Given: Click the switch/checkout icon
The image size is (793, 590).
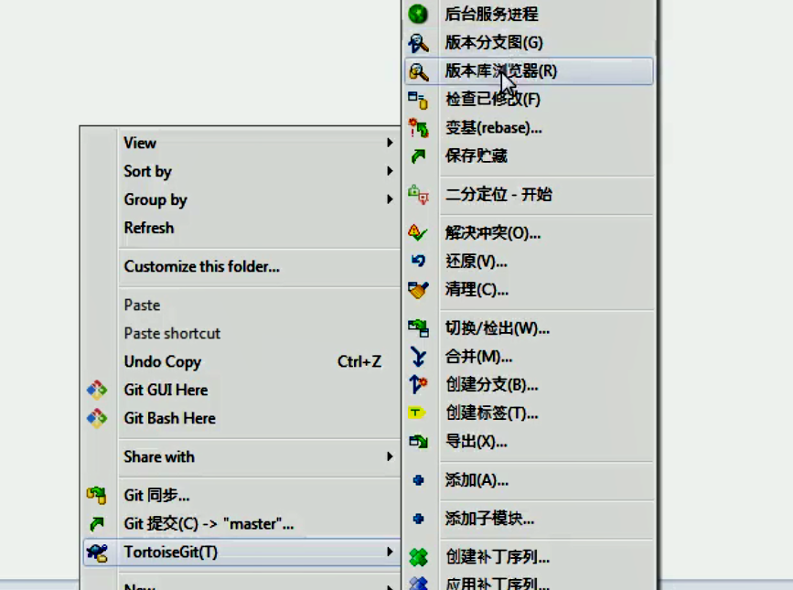Looking at the screenshot, I should click(x=418, y=328).
